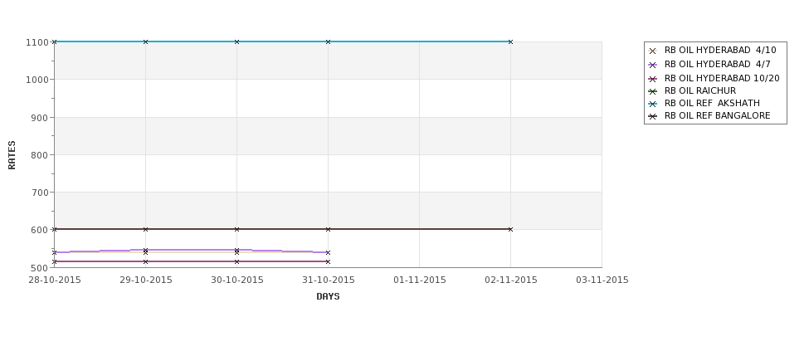Click the DAYS x-axis title
This screenshot has height=356, width=809.
pos(328,296)
